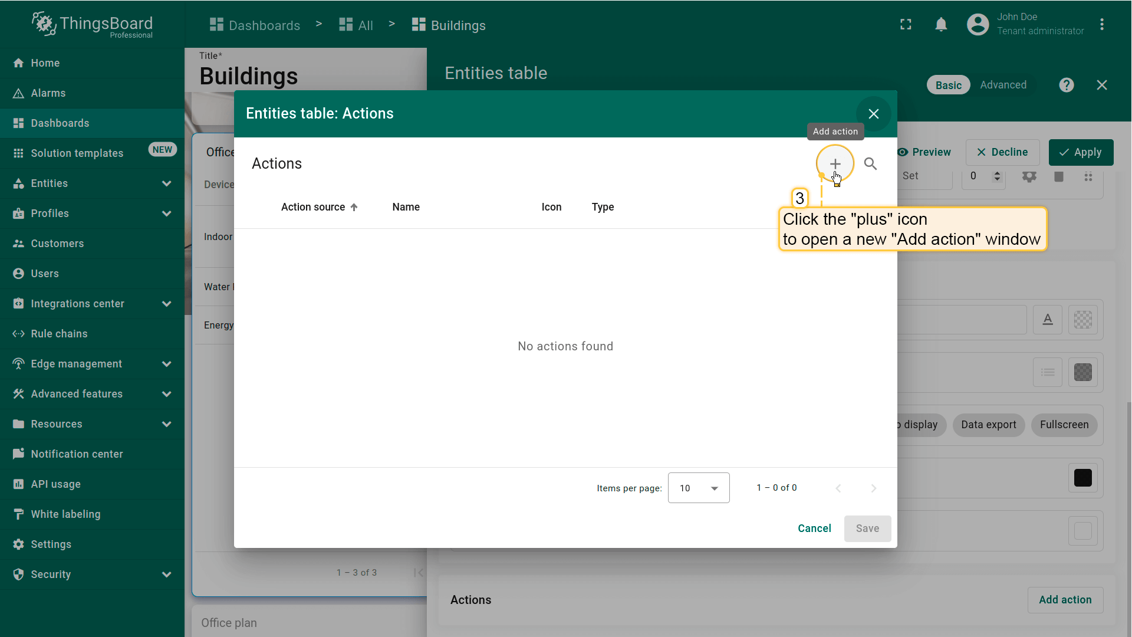The image size is (1132, 637).
Task: Click the search icon in Actions table
Action: tap(870, 164)
